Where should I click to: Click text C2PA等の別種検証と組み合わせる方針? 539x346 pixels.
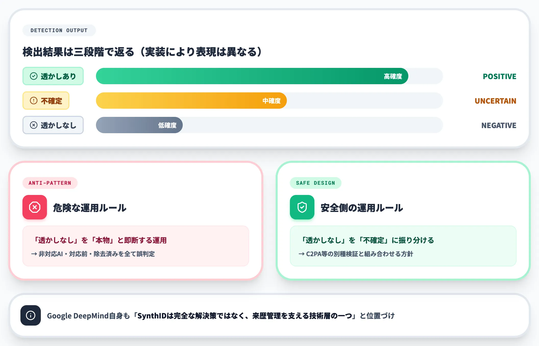tap(360, 254)
